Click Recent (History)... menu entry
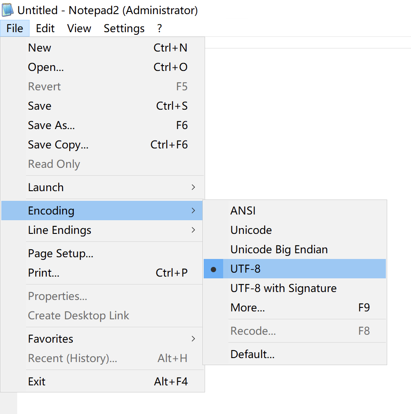This screenshot has height=414, width=411. click(x=102, y=359)
